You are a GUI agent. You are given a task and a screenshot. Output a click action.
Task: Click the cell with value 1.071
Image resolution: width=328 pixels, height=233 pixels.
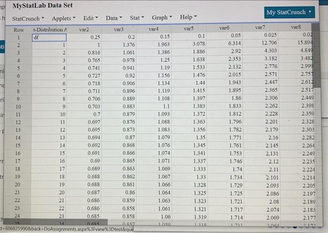point(154,161)
